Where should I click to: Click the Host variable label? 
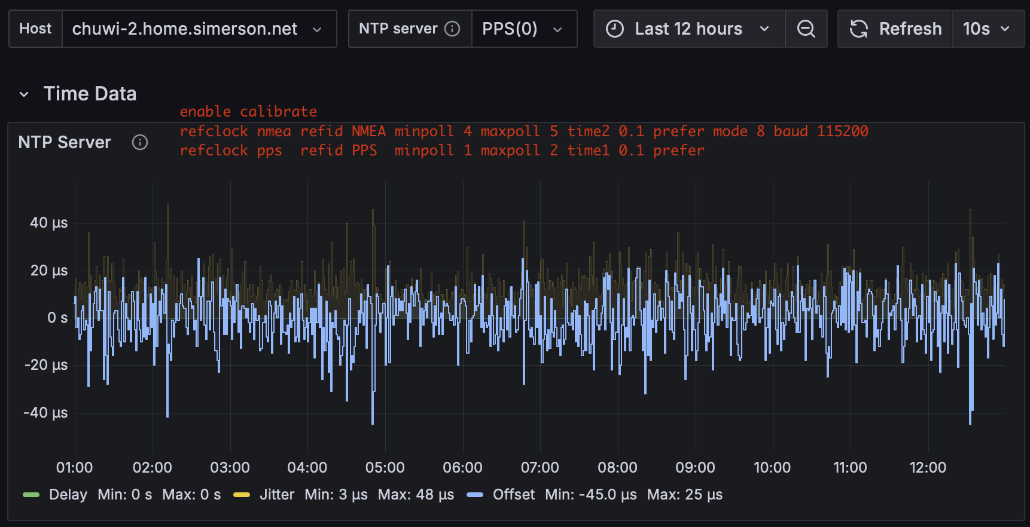click(35, 29)
